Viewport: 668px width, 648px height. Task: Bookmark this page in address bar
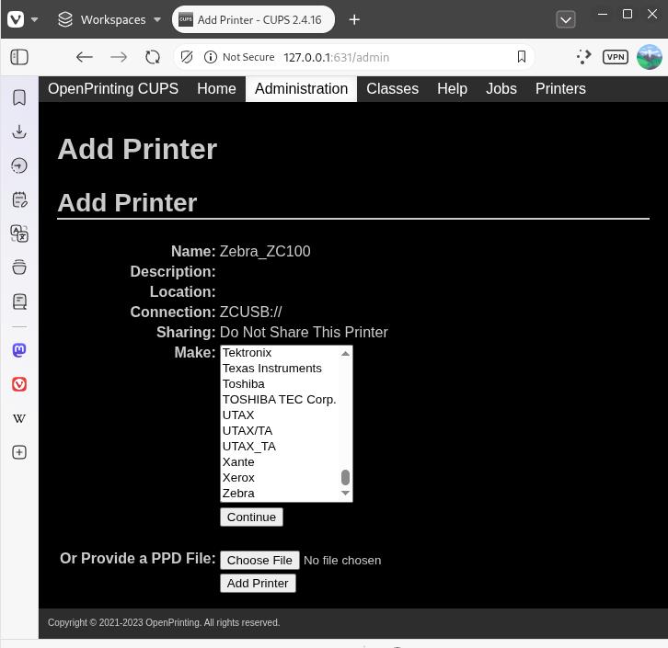[x=521, y=57]
